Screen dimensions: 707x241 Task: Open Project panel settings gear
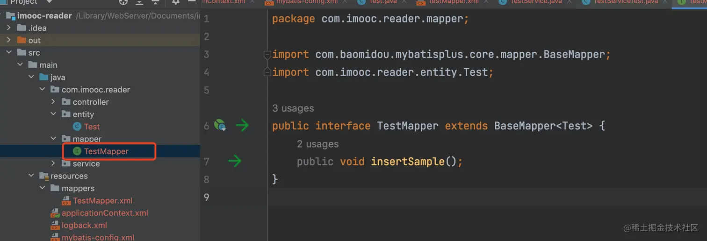tap(176, 2)
